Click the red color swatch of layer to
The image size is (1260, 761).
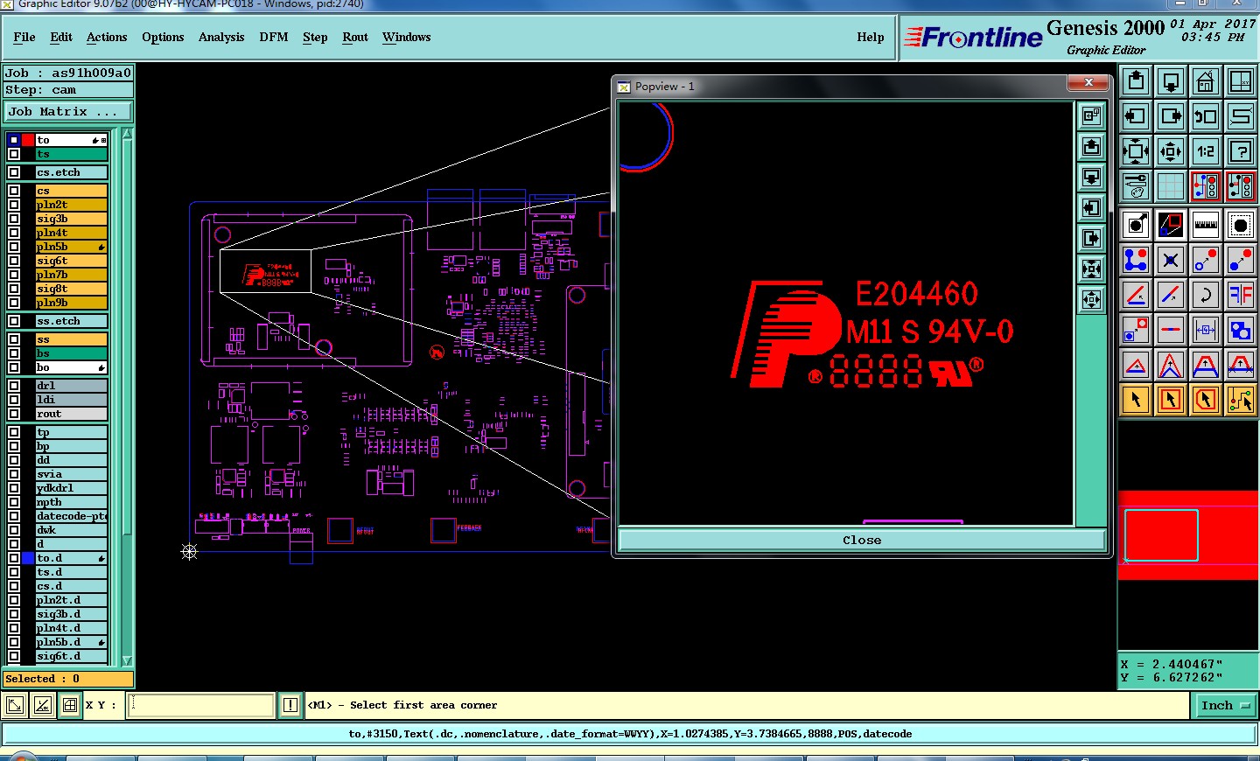(x=28, y=140)
